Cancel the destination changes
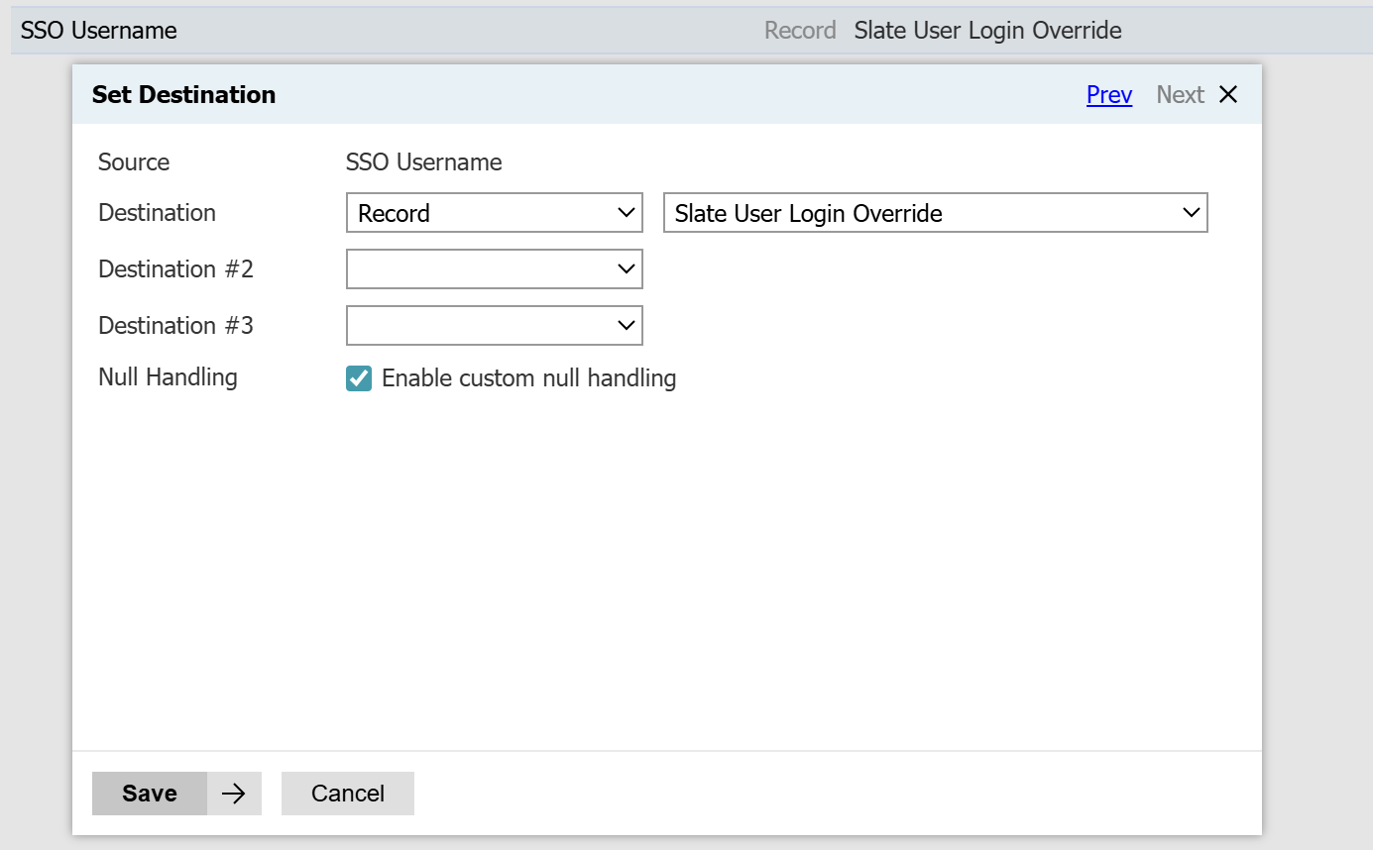Viewport: 1373px width, 850px height. click(348, 794)
